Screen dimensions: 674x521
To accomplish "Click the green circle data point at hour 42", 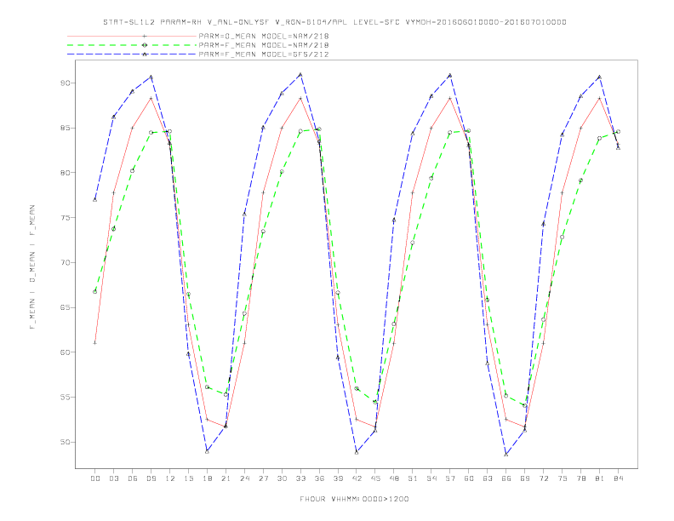I will (357, 388).
